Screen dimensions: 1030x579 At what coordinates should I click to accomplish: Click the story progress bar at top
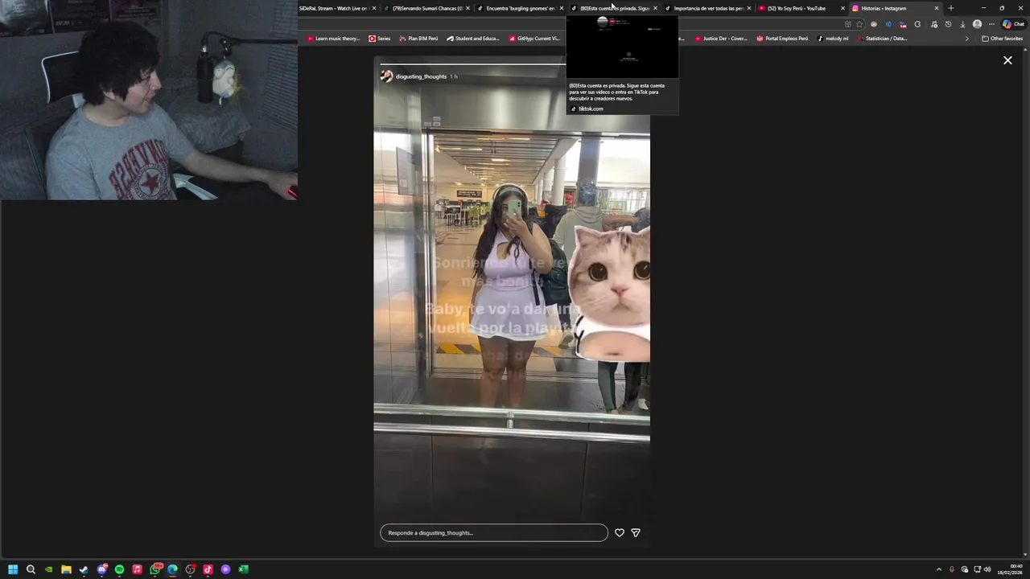point(473,64)
